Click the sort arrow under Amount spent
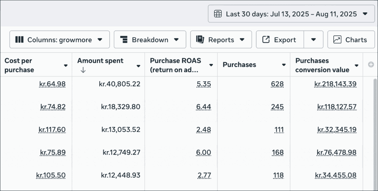This screenshot has width=378, height=191. [83, 70]
